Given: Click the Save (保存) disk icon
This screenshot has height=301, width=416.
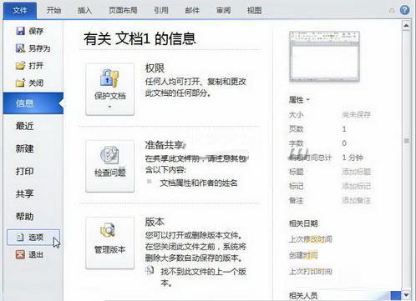Looking at the screenshot, I should [20, 31].
